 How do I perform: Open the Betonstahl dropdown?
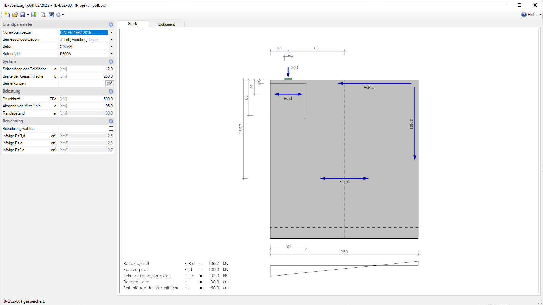[111, 54]
